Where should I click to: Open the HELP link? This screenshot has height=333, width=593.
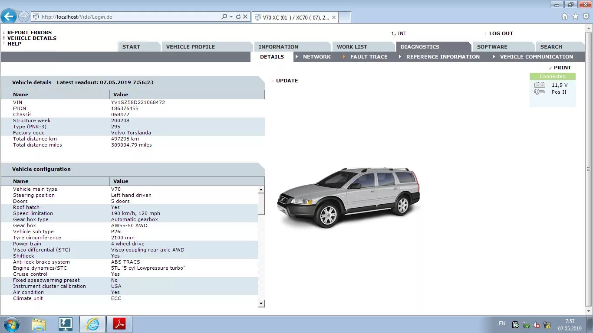(x=14, y=44)
